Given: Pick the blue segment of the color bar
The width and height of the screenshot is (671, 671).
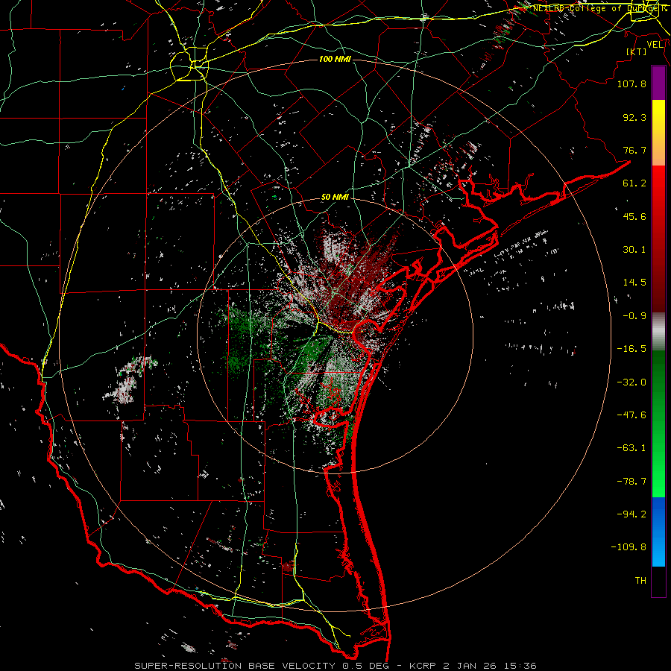Looking at the screenshot, I should (x=658, y=532).
